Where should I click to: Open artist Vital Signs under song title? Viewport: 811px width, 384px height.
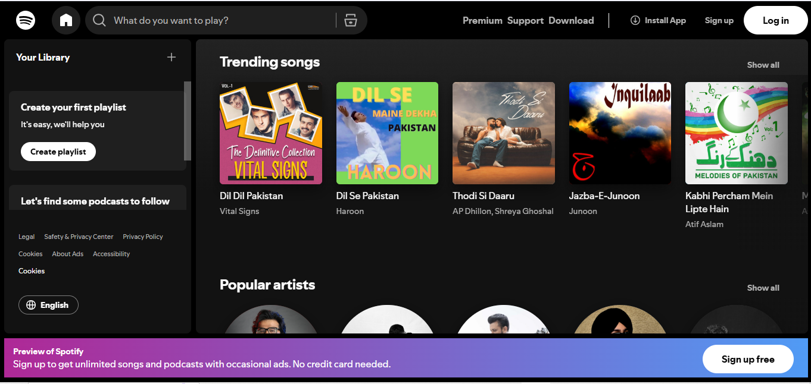point(239,211)
